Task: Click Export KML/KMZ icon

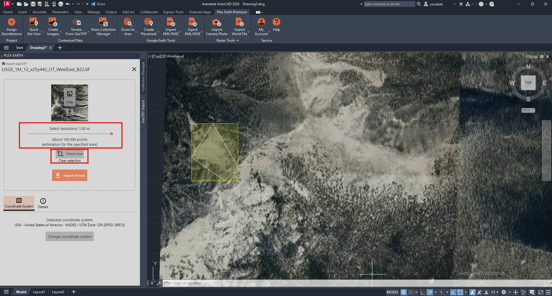Action: pyautogui.click(x=193, y=22)
